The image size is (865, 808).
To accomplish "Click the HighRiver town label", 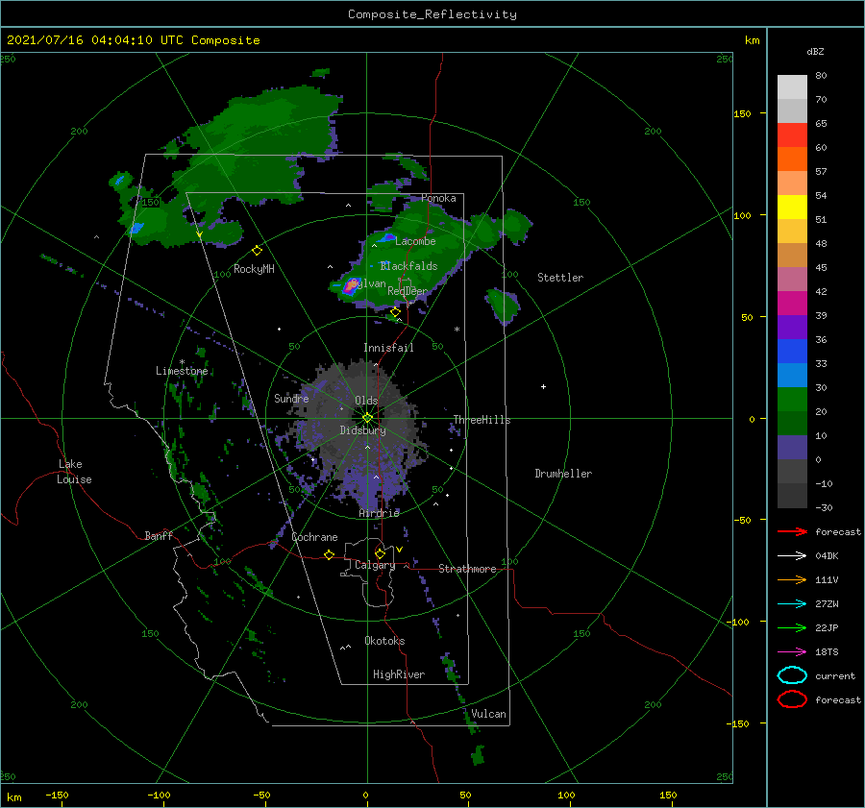I will (399, 674).
